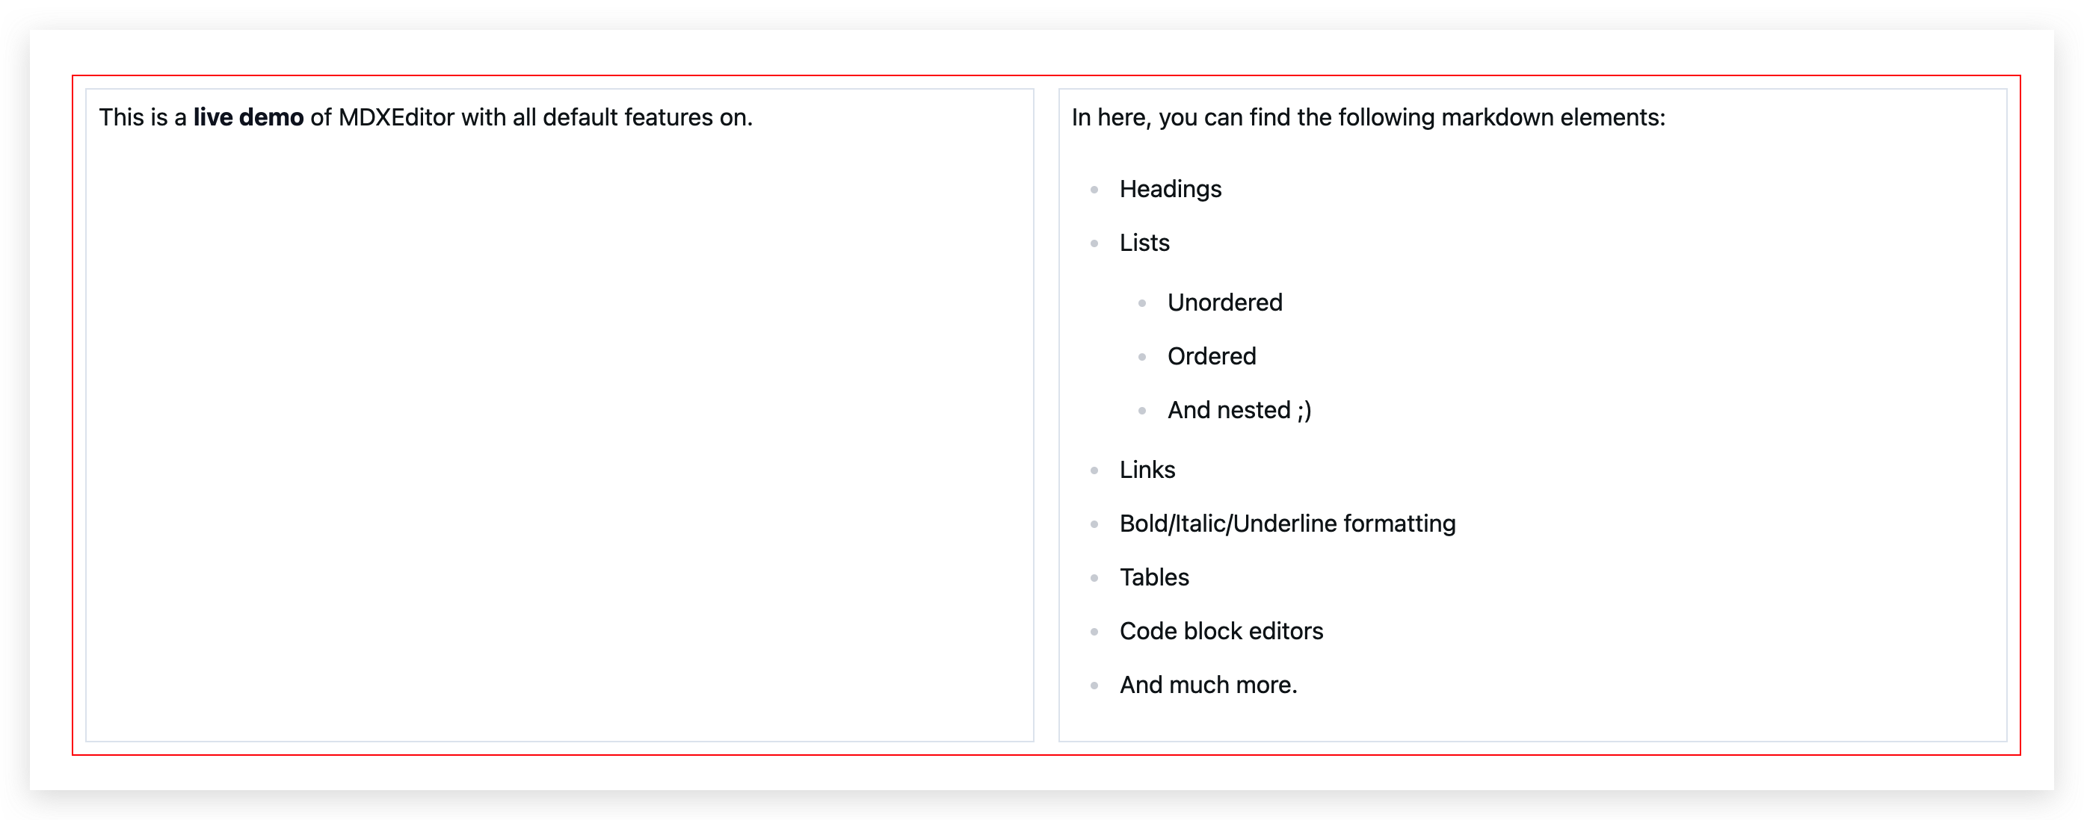The image size is (2084, 820).
Task: Click the "Unordered" nested list item
Action: pos(1225,302)
